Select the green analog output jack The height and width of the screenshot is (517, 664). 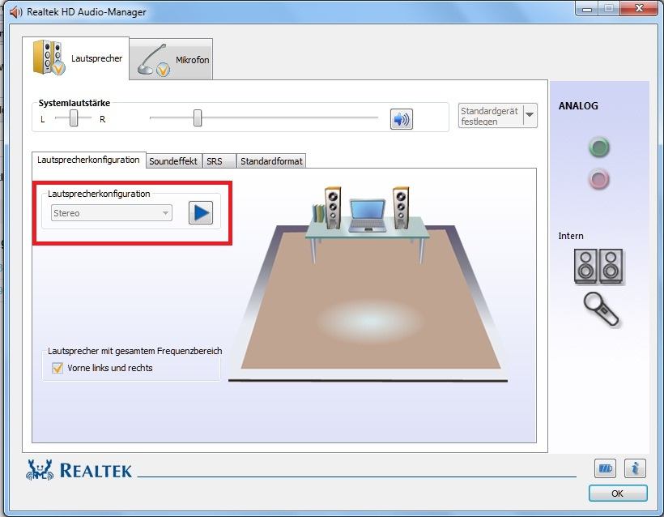click(598, 147)
